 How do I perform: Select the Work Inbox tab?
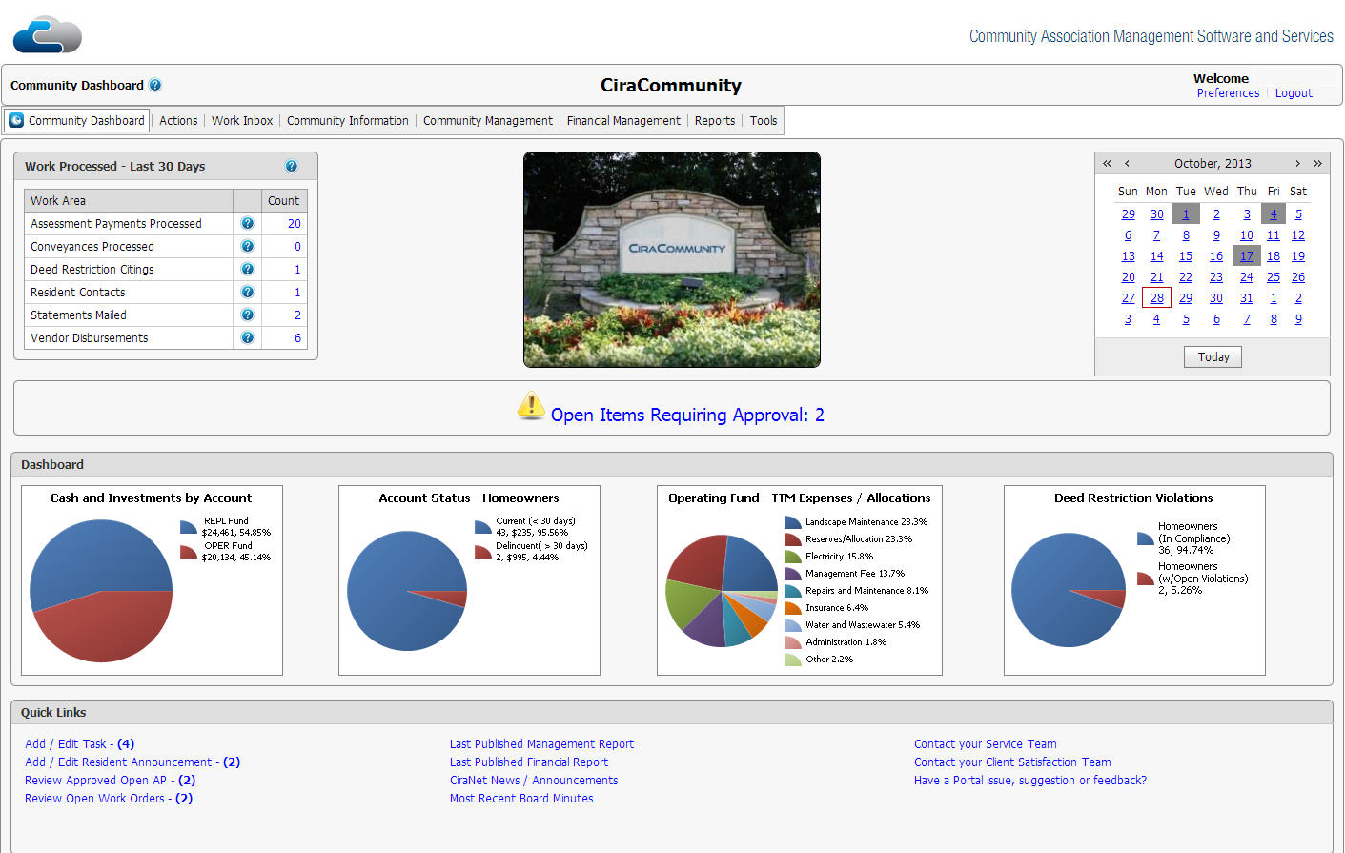coord(242,120)
